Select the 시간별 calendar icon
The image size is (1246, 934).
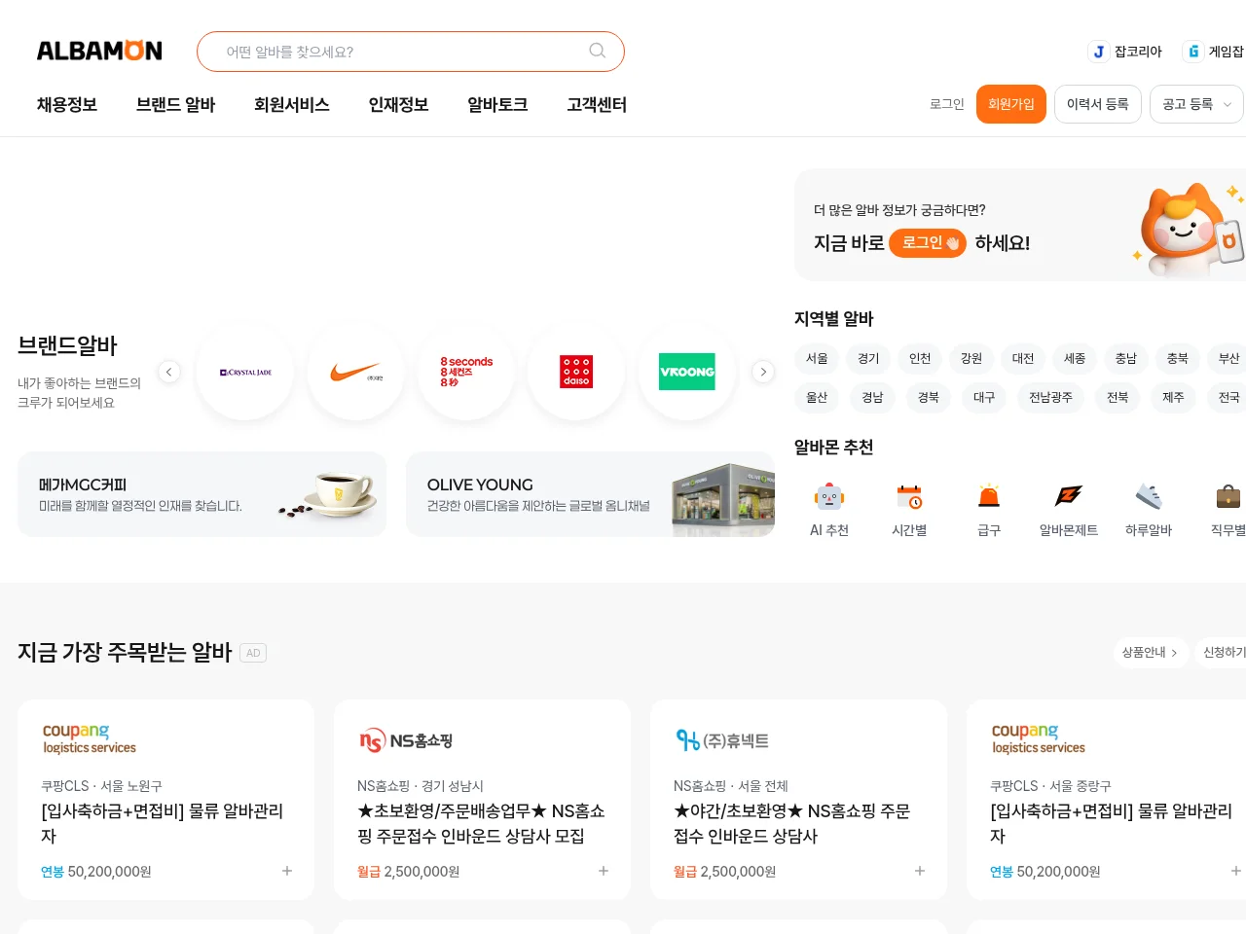click(x=909, y=497)
